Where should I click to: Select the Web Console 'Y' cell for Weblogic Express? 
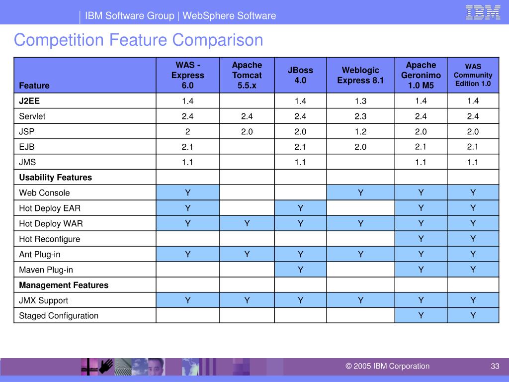click(x=360, y=192)
